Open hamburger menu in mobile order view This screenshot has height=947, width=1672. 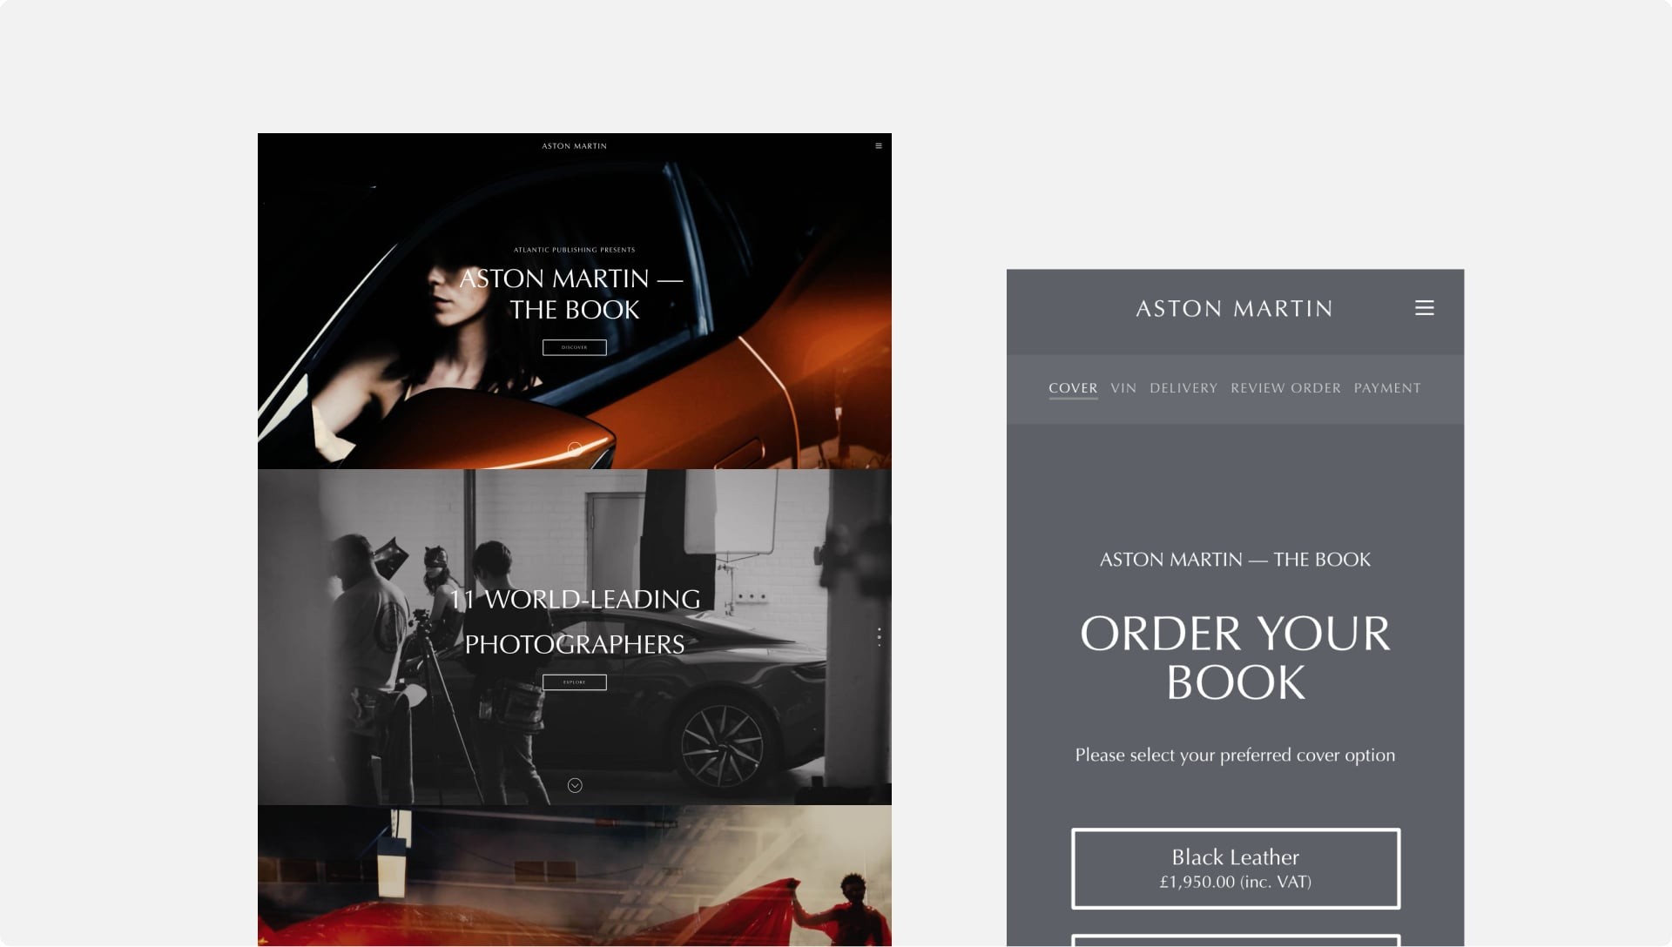point(1424,308)
